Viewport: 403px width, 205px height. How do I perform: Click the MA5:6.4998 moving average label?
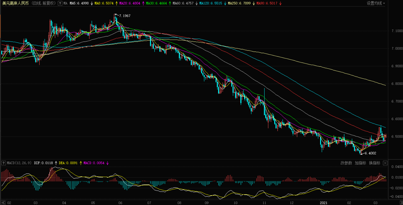tap(79, 3)
